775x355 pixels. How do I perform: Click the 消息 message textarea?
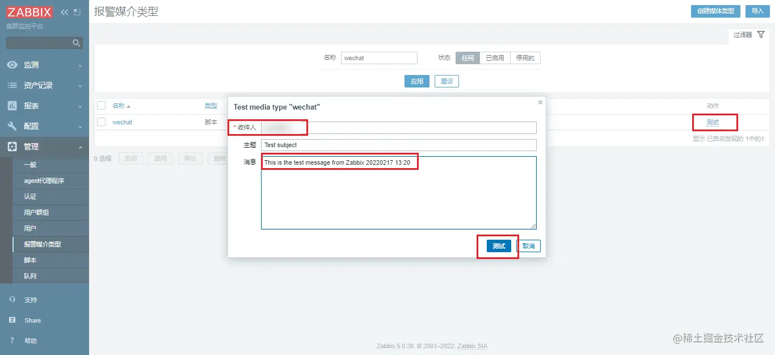tap(398, 193)
